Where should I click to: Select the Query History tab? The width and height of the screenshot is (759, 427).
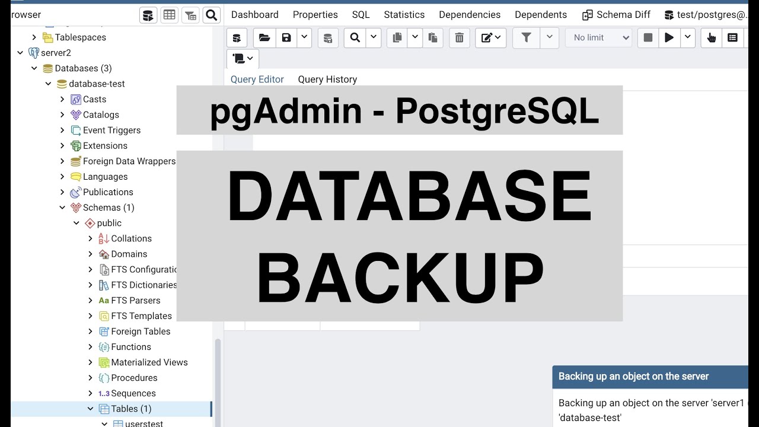(327, 79)
